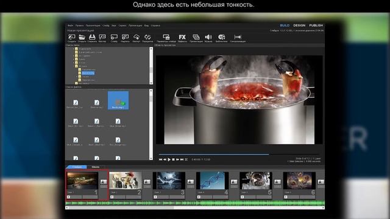This screenshot has height=219, width=390.
Task: Open the transition icon after slide 1
Action: pos(104,182)
